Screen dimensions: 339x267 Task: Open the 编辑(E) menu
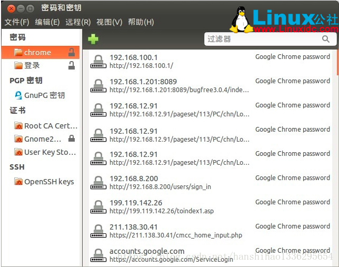(47, 22)
